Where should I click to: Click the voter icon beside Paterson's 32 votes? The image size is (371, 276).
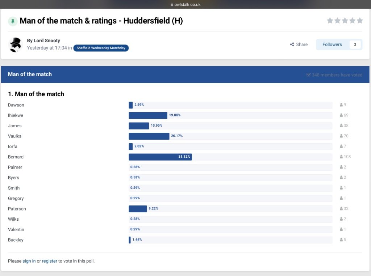click(x=341, y=209)
